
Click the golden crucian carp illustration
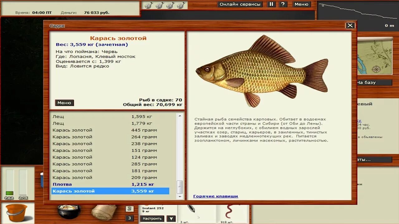pyautogui.click(x=262, y=71)
